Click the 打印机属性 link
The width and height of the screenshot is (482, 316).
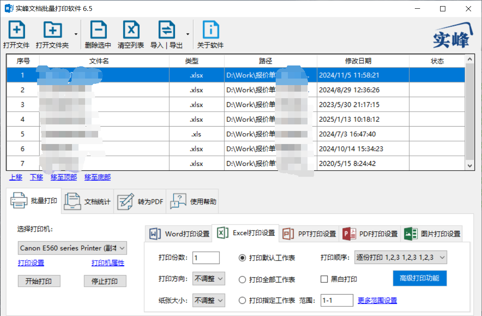[x=108, y=263]
